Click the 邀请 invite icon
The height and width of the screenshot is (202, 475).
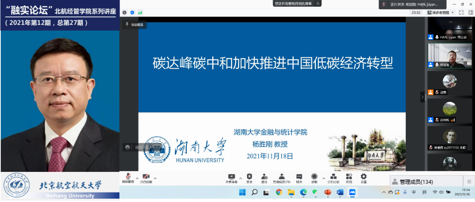(264, 177)
